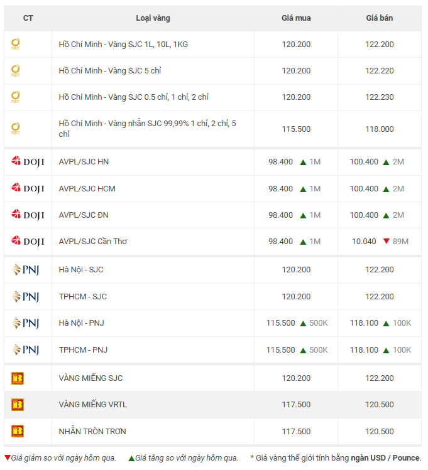The height and width of the screenshot is (470, 428).
Task: Click the red down arrow in AVPL/SJC Cần Thơ sell price
Action: point(387,241)
